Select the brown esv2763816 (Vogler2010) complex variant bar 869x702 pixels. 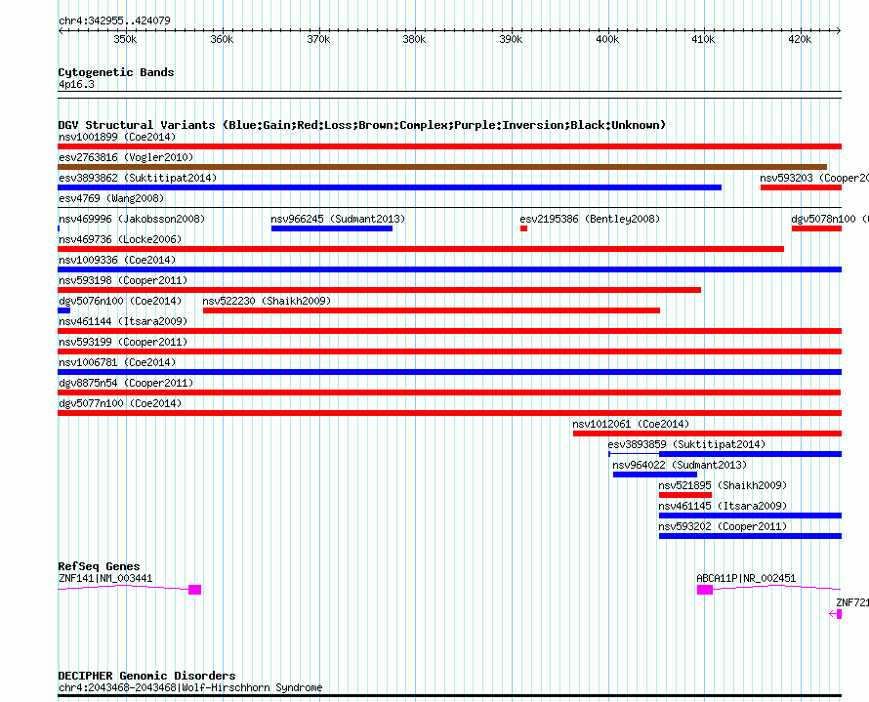click(x=442, y=167)
